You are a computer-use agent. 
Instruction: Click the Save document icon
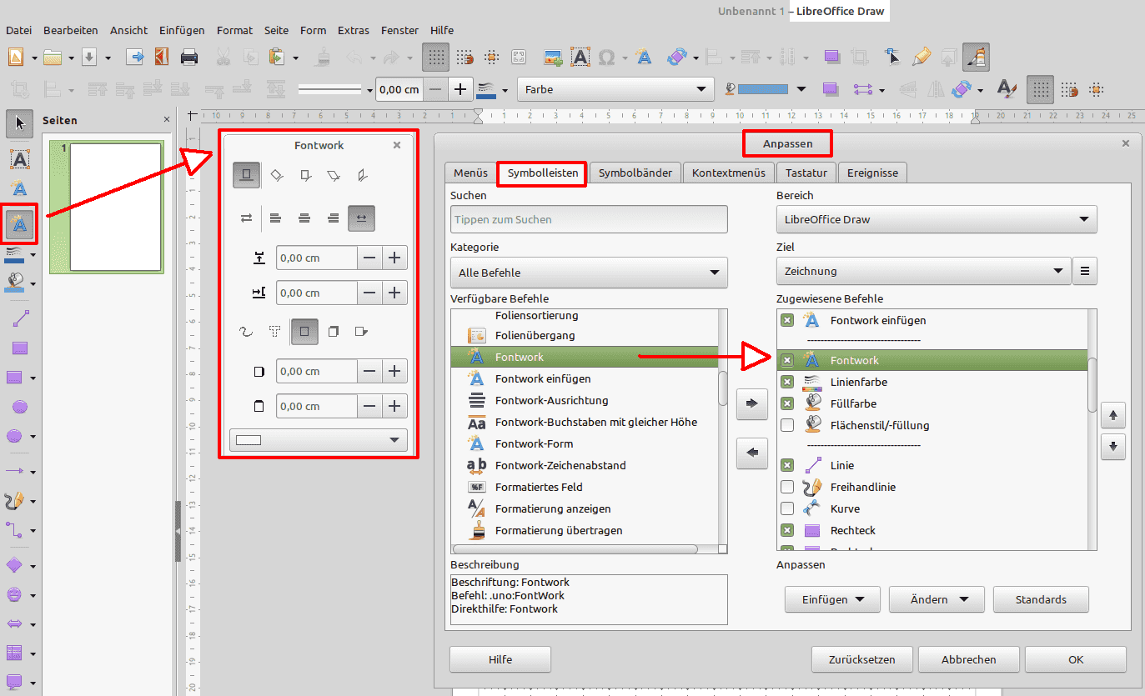(x=89, y=57)
